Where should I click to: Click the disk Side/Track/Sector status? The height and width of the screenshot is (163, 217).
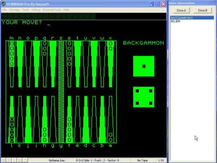pyautogui.click(x=97, y=160)
